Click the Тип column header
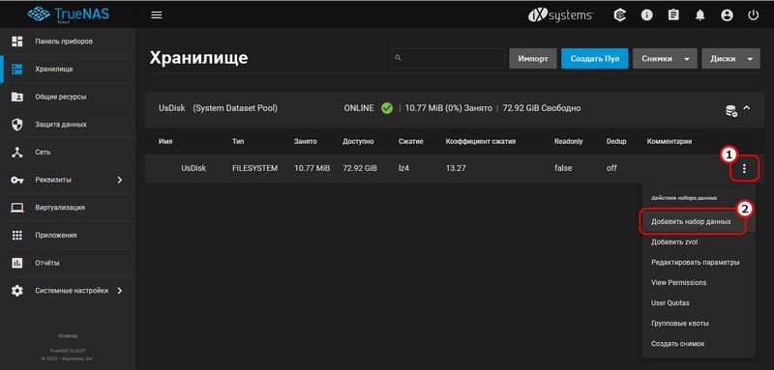Viewport: 774px width, 370px height. [238, 141]
